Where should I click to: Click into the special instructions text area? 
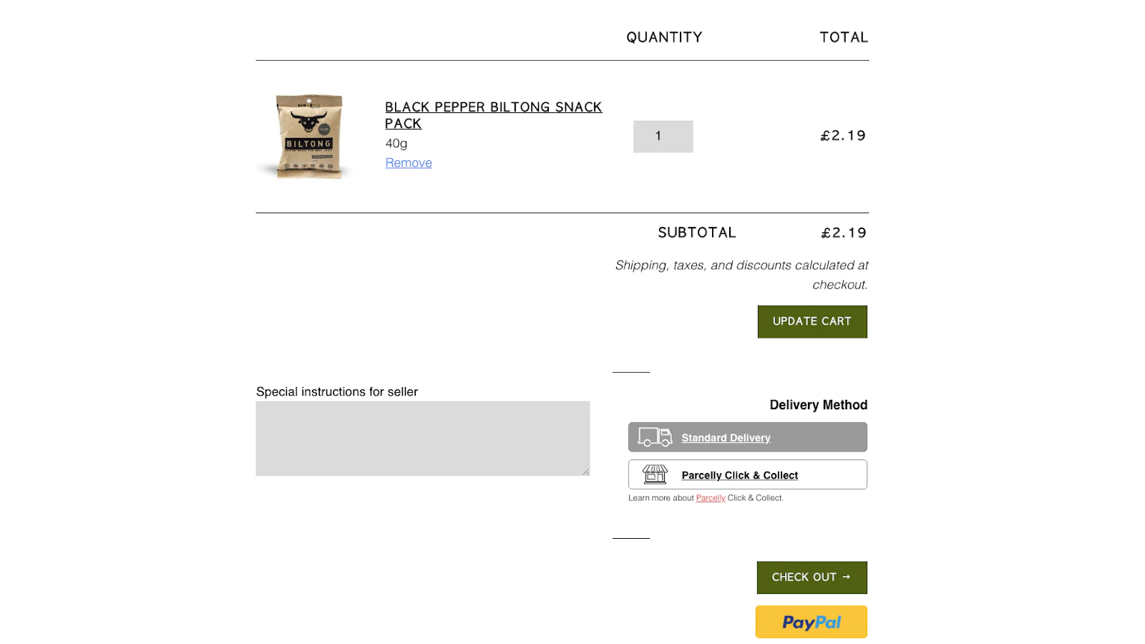(422, 438)
